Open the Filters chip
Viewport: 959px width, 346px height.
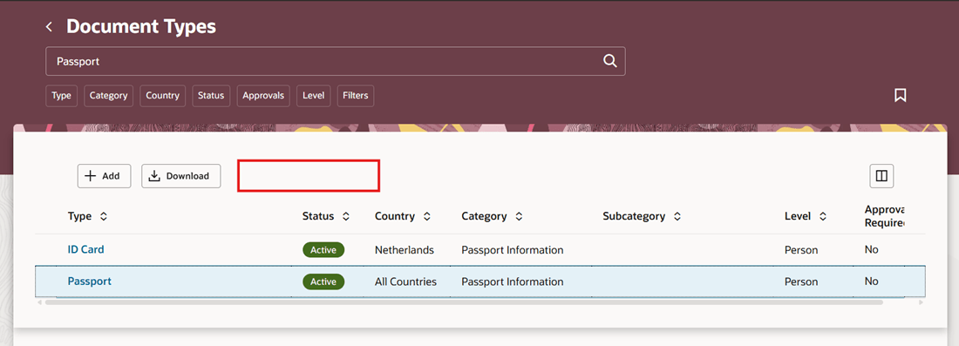click(356, 95)
